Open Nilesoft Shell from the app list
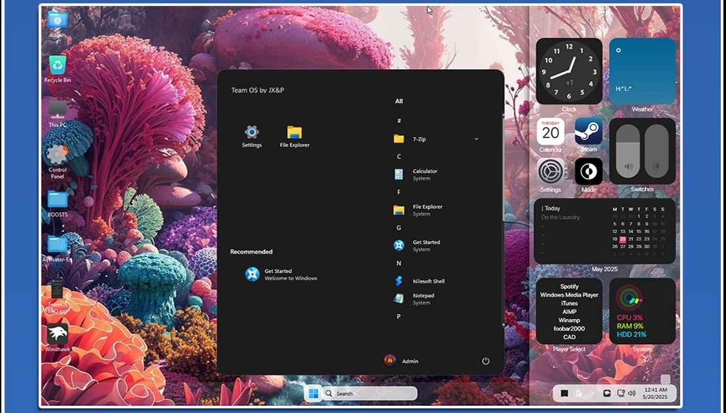The height and width of the screenshot is (413, 726). coord(428,281)
